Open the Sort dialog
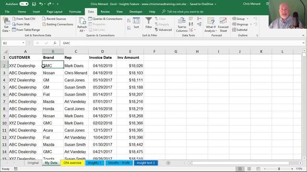 click(136, 23)
